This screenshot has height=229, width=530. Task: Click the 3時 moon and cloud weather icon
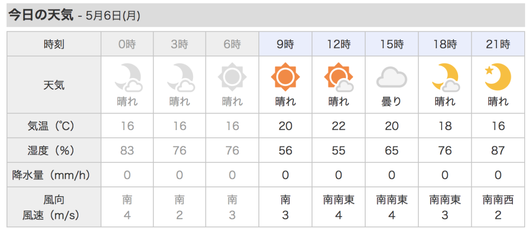tap(180, 77)
